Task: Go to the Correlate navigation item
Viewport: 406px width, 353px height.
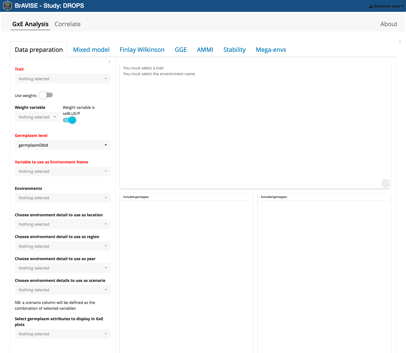Action: [68, 24]
